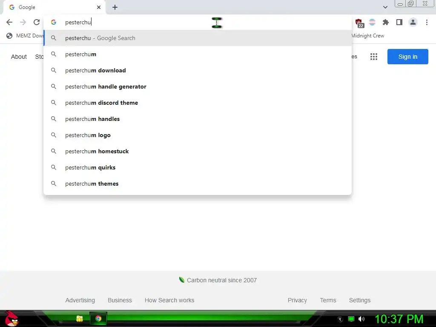
Task: Show hidden tray icons arrow
Action: (340, 319)
